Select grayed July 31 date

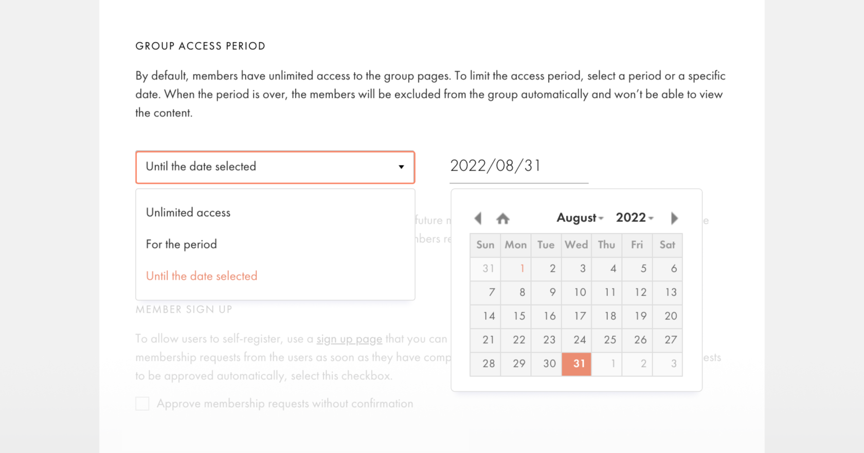[x=485, y=268]
